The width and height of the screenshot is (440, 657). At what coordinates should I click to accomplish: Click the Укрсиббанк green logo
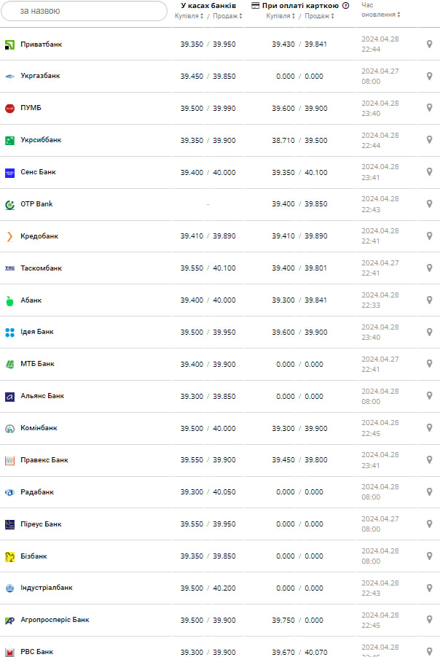click(10, 140)
